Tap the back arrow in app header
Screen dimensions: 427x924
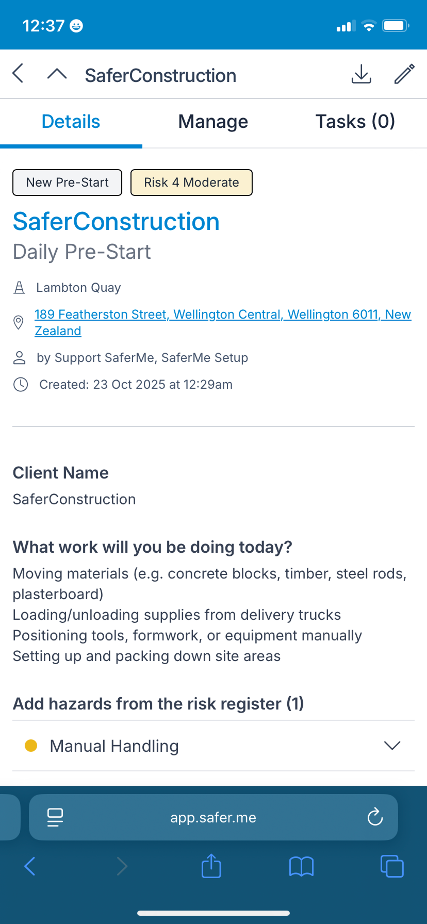click(x=18, y=74)
